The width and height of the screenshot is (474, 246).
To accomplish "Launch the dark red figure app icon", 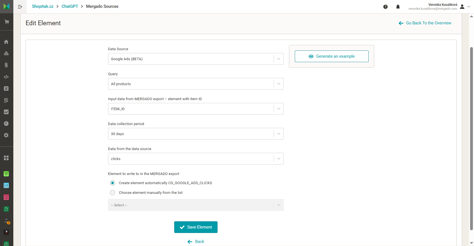I will pos(6,232).
